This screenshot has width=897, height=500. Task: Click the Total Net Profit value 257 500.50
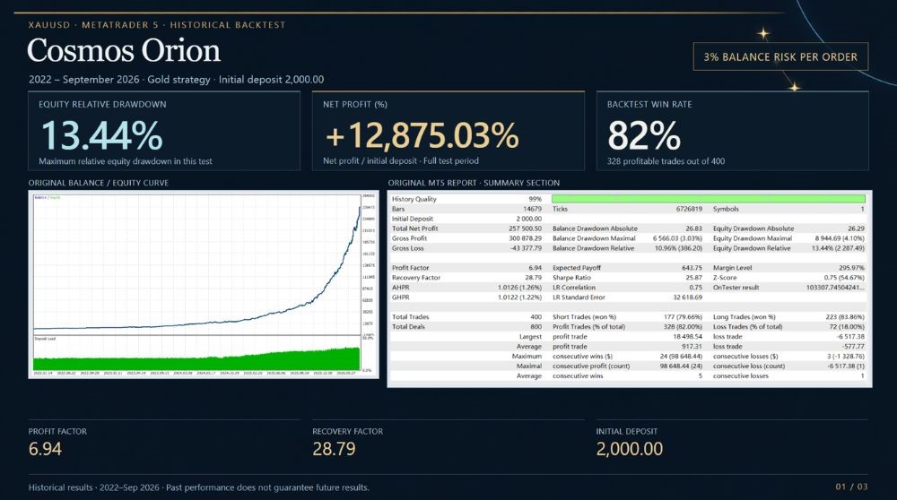click(525, 228)
